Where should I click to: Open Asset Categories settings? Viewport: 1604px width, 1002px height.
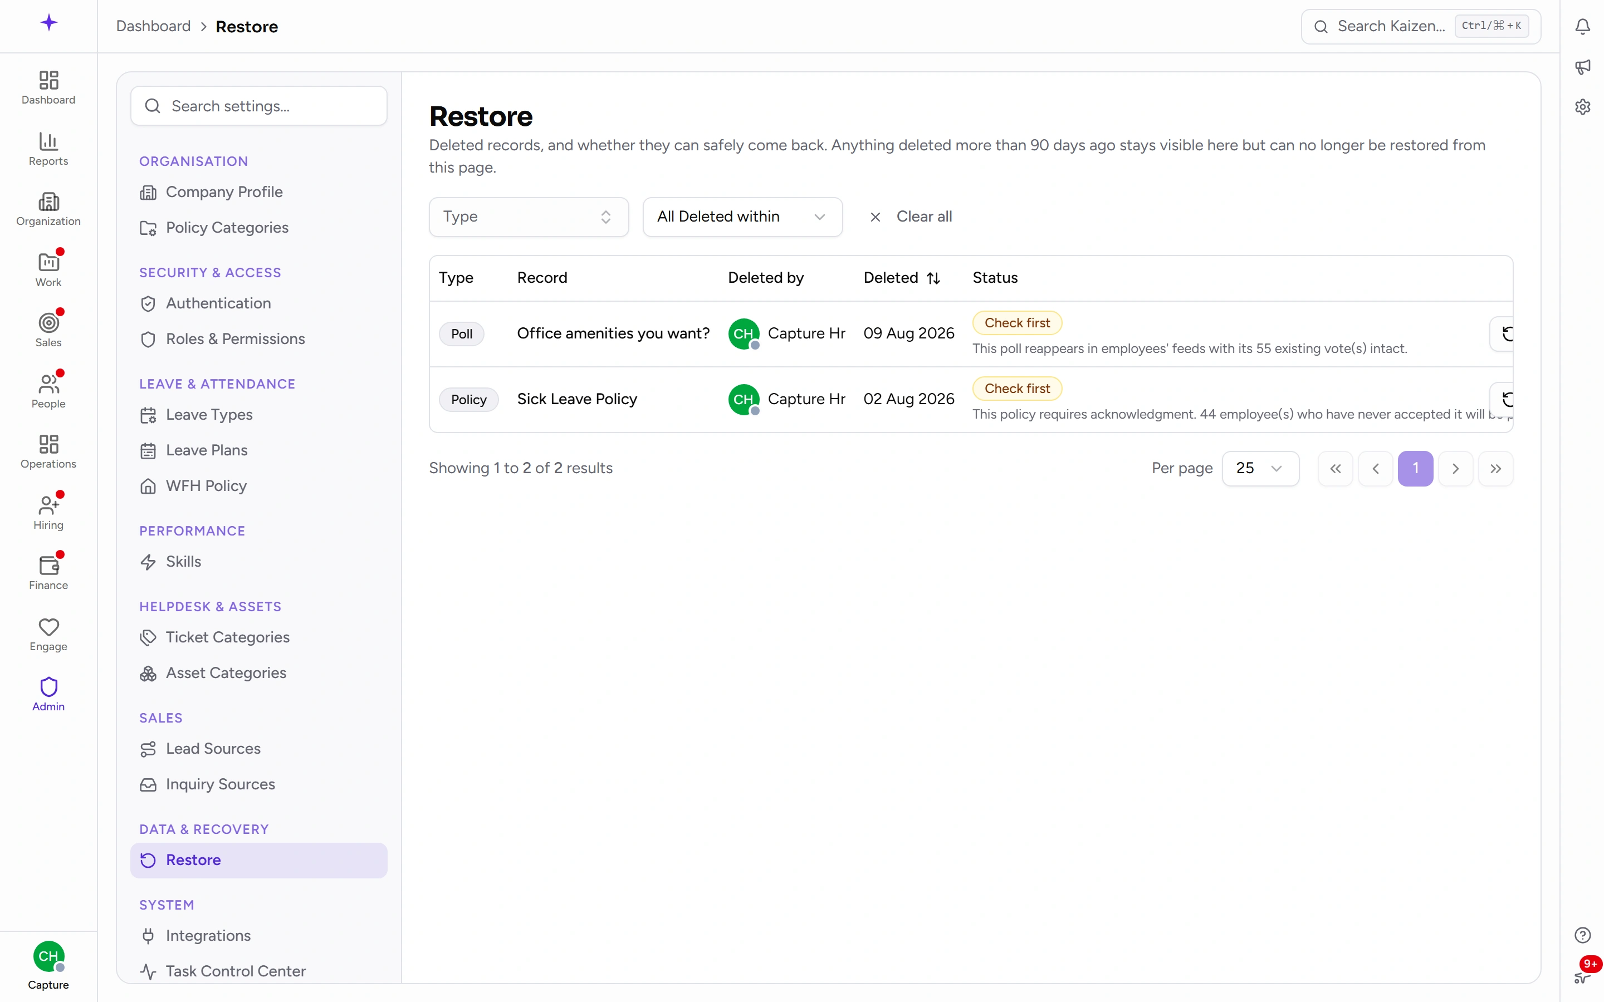[x=258, y=674]
